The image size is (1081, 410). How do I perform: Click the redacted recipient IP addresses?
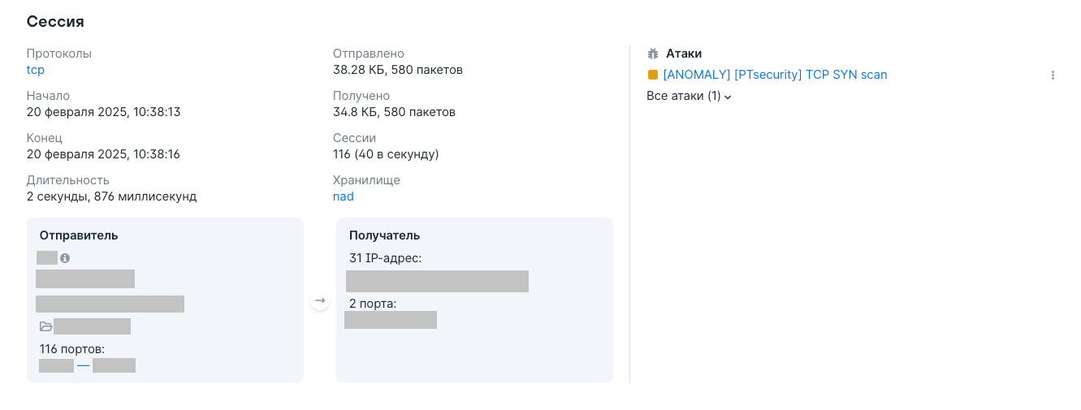pos(437,281)
